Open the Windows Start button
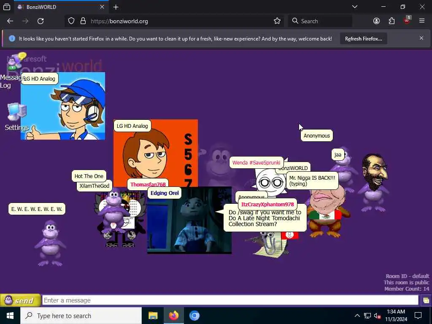432x324 pixels. (x=10, y=316)
